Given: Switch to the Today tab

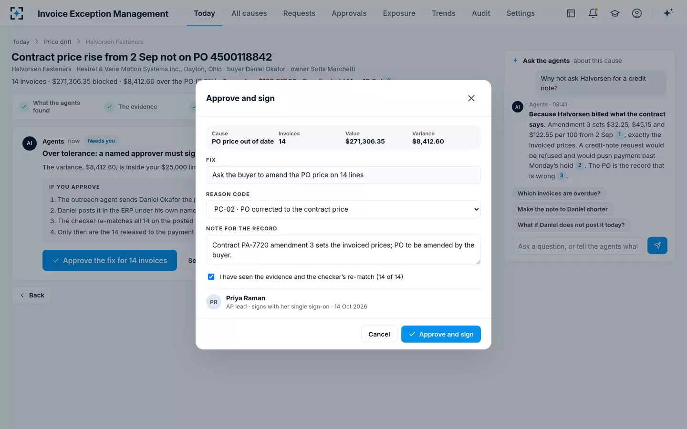Looking at the screenshot, I should pyautogui.click(x=204, y=13).
